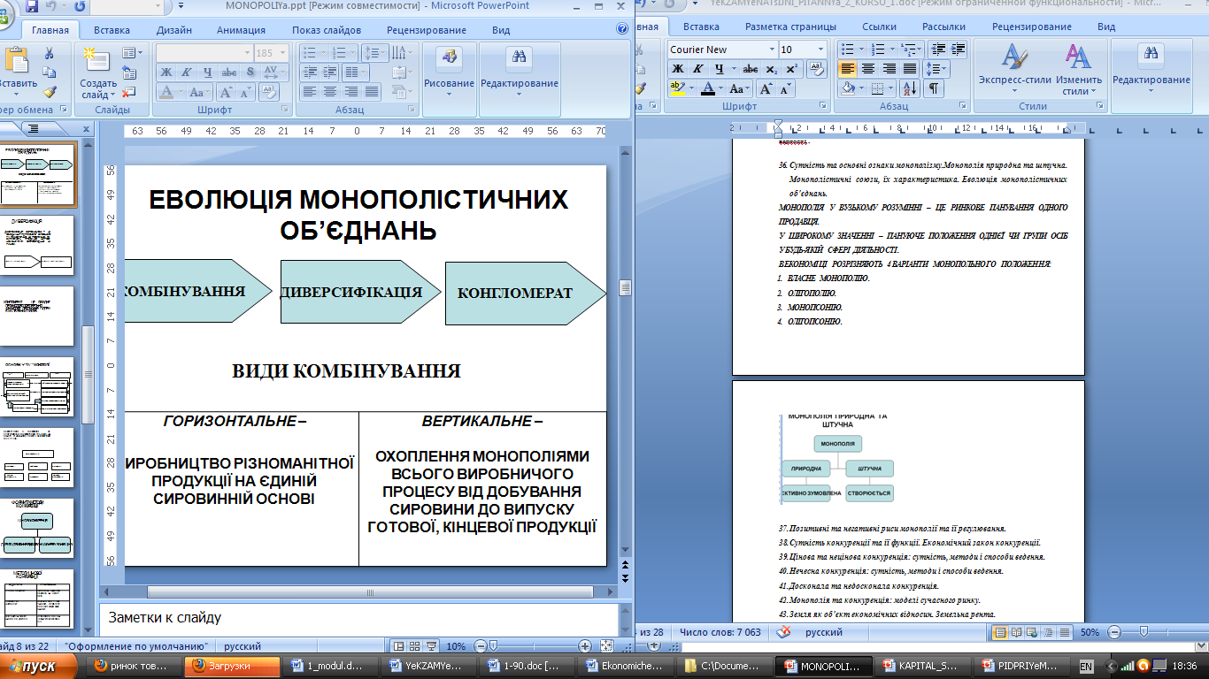Toggle justify alignment in Word Абзац group

(x=909, y=69)
